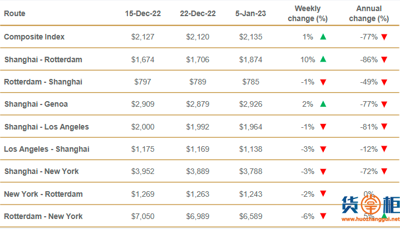Select the red down arrow for Rotterdam - Shanghai weekly change
400x229 pixels.
pyautogui.click(x=323, y=82)
